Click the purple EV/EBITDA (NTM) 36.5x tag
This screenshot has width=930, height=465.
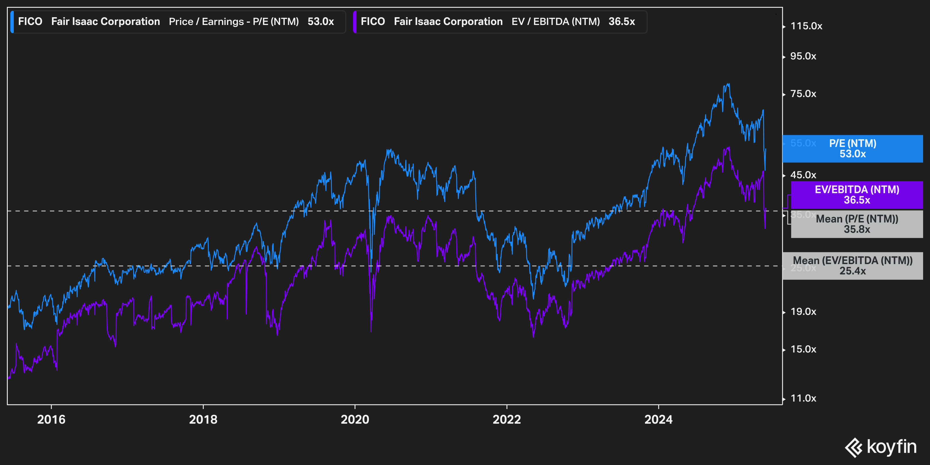tap(857, 195)
